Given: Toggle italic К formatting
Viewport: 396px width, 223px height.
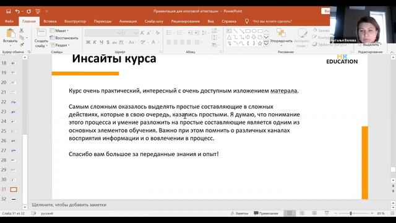Looking at the screenshot, I should point(95,42).
